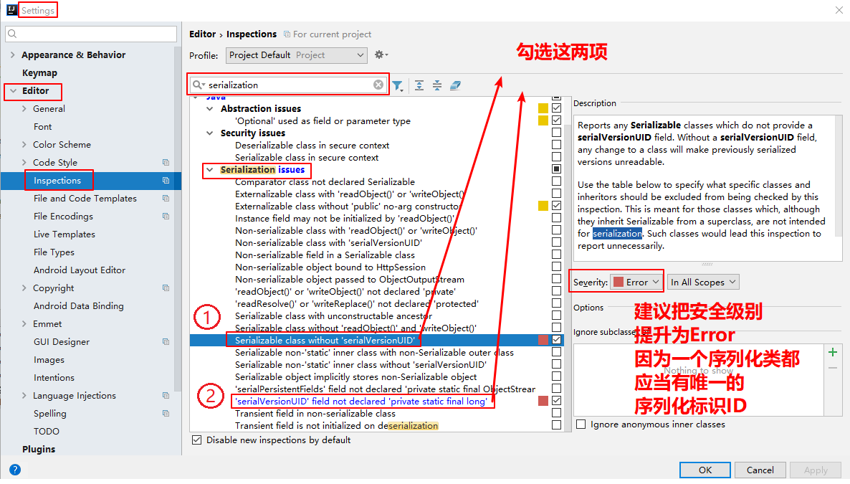Toggle 'Externalizable class without public no-arg constructor' checkbox
This screenshot has width=850, height=484.
pyautogui.click(x=556, y=206)
